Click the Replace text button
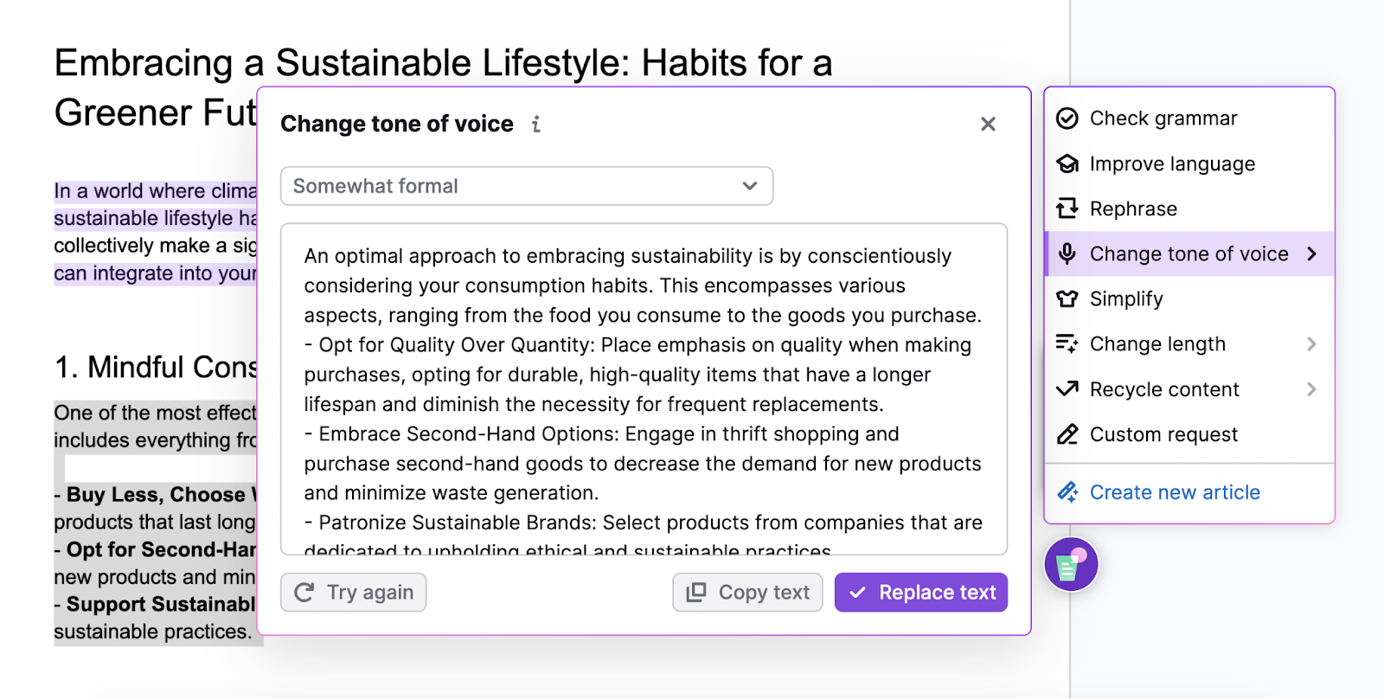This screenshot has height=699, width=1384. pyautogui.click(x=919, y=592)
